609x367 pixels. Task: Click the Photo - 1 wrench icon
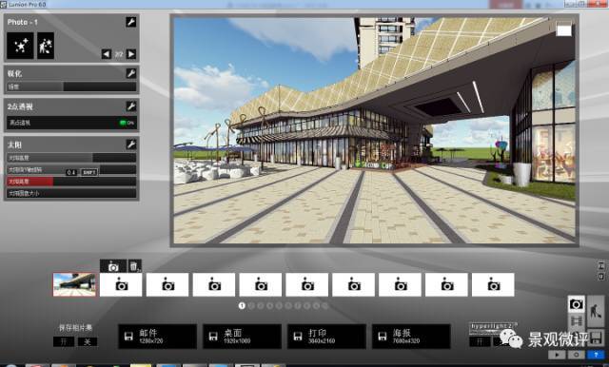click(131, 22)
